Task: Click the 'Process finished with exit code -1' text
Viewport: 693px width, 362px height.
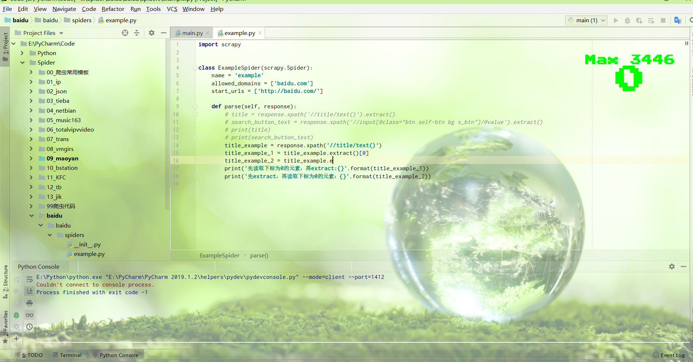Action: coord(92,292)
